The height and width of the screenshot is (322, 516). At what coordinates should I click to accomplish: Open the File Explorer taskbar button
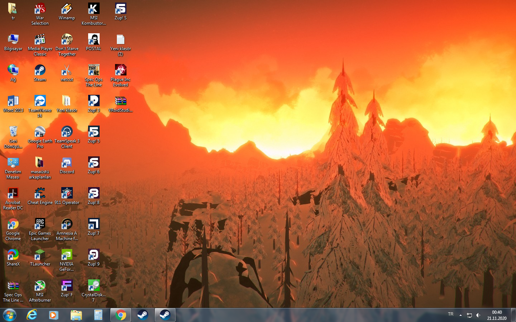pos(76,315)
